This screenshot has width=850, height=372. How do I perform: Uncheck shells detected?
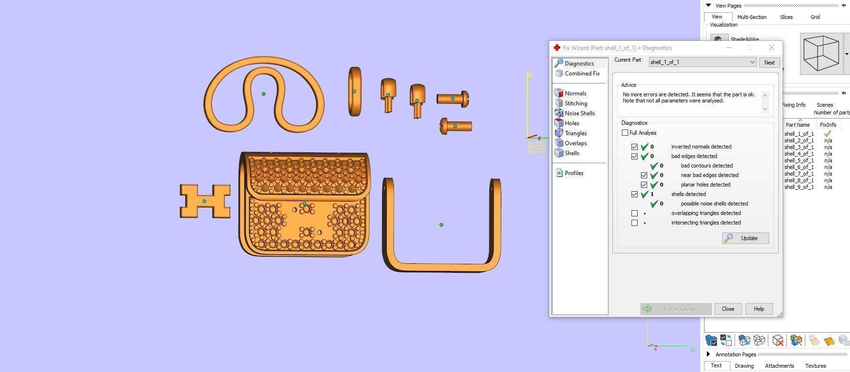[634, 194]
